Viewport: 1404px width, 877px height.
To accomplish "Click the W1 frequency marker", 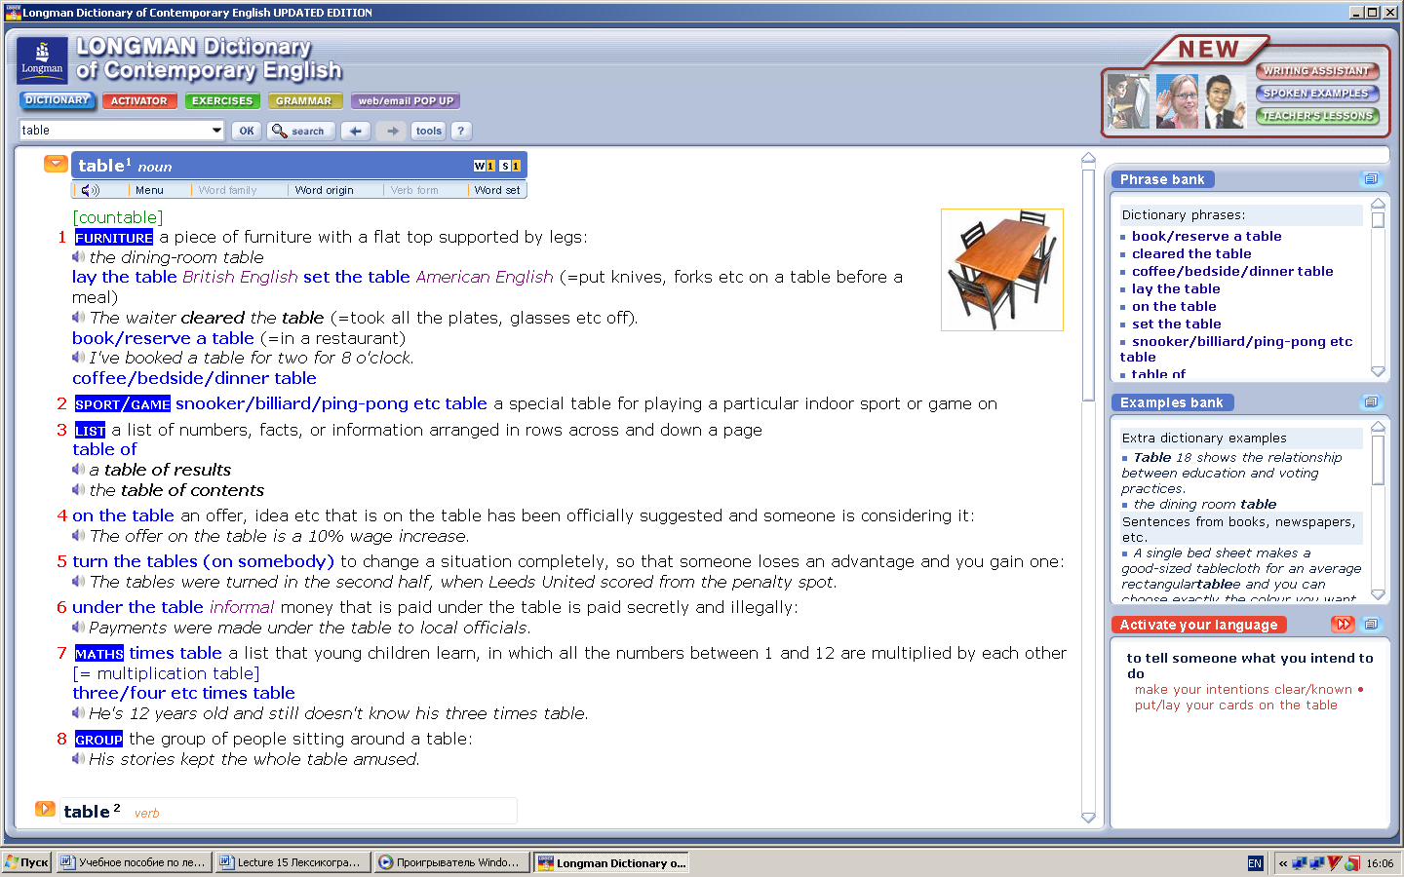I will tap(485, 166).
